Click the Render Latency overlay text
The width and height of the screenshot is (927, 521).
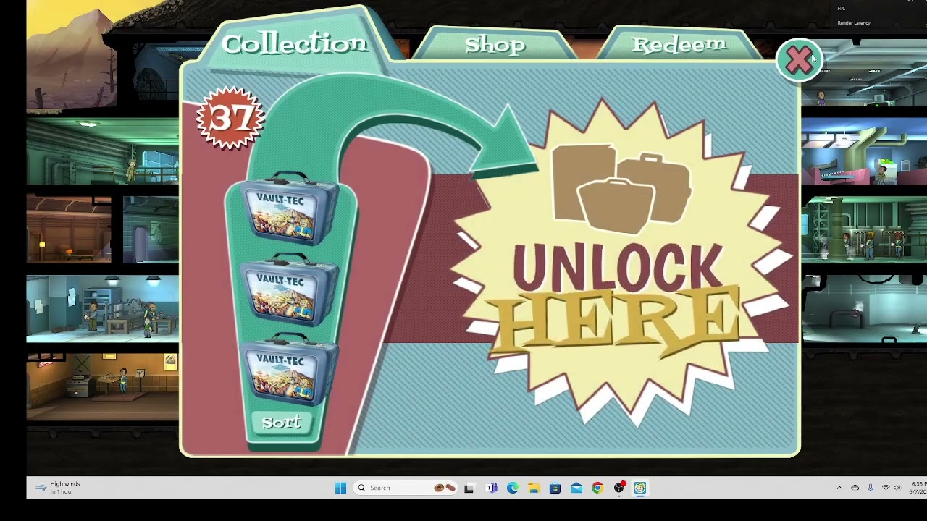(854, 23)
